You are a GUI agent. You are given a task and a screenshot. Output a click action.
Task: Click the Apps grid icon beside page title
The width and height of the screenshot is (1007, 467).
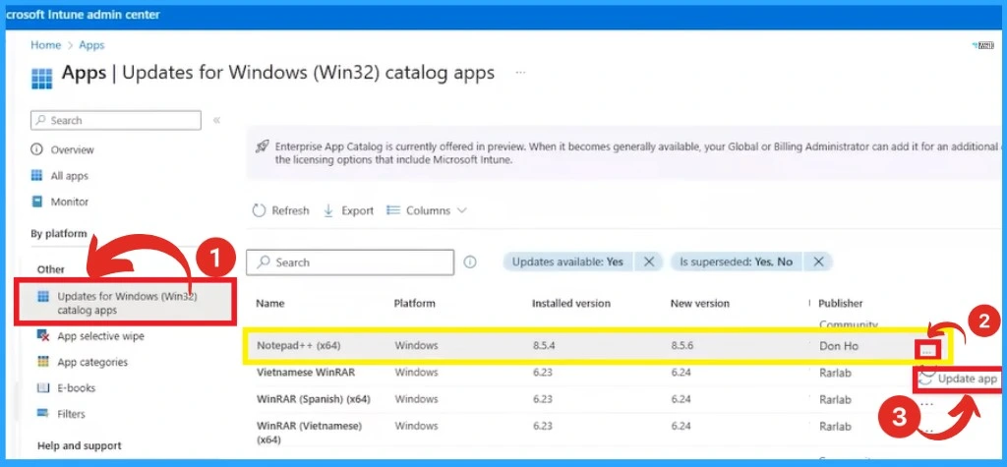[41, 77]
